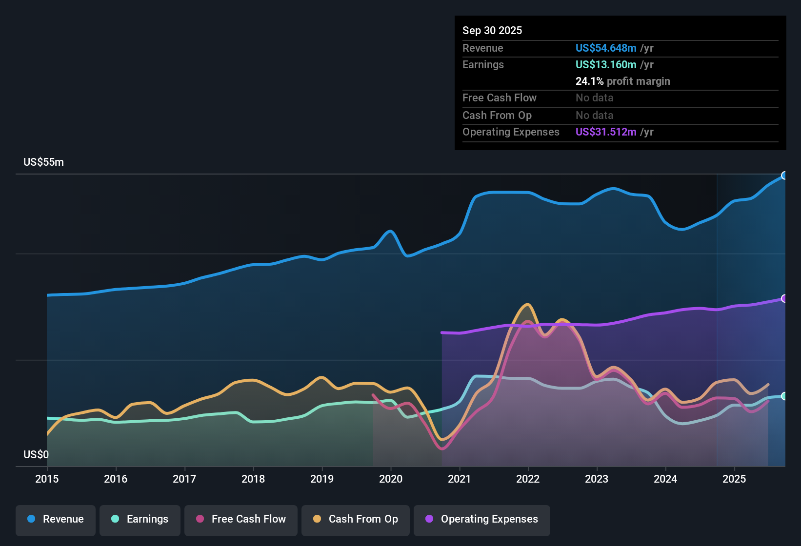Viewport: 801px width, 546px height.
Task: Select the Operating Expenses endpoint marker
Action: point(784,299)
